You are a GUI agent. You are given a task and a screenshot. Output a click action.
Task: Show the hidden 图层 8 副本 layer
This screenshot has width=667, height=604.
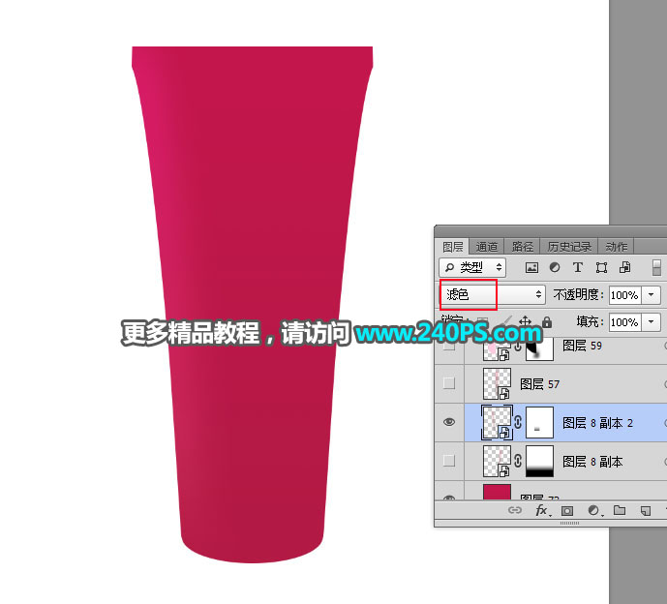pyautogui.click(x=449, y=461)
